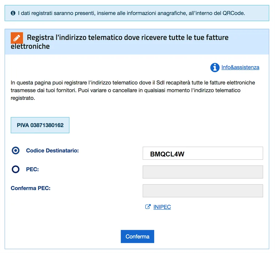This screenshot has height=253, width=275.
Task: Click the Codice Destinatario label text
Action: pyautogui.click(x=52, y=151)
